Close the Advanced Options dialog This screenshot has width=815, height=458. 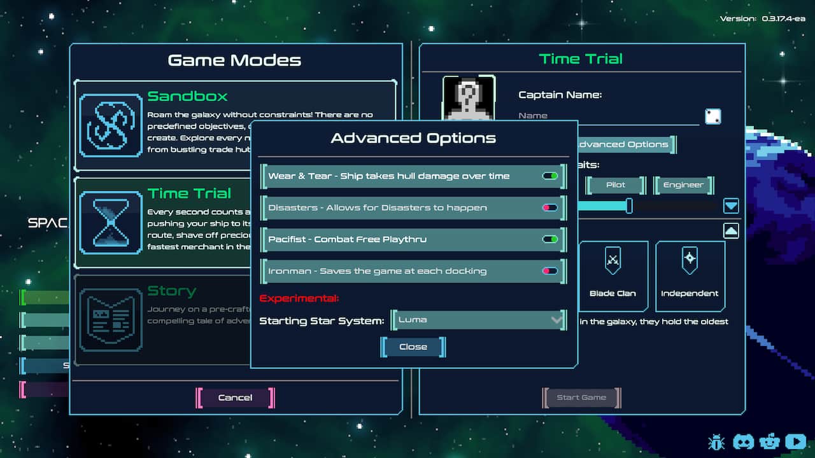pos(413,347)
